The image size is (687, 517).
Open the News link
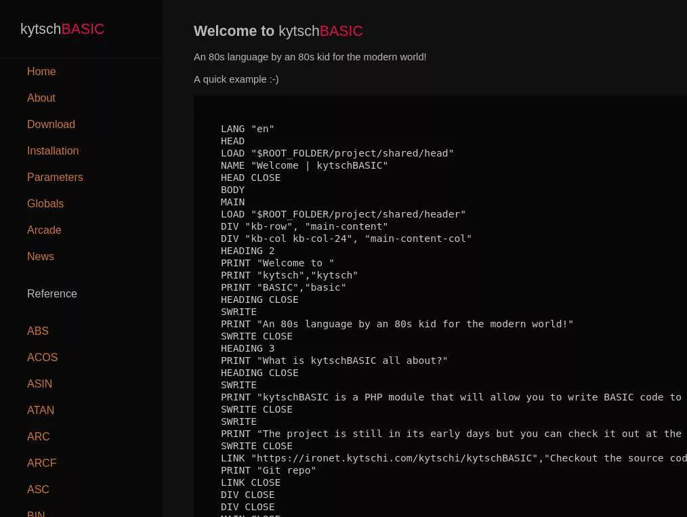pos(40,256)
